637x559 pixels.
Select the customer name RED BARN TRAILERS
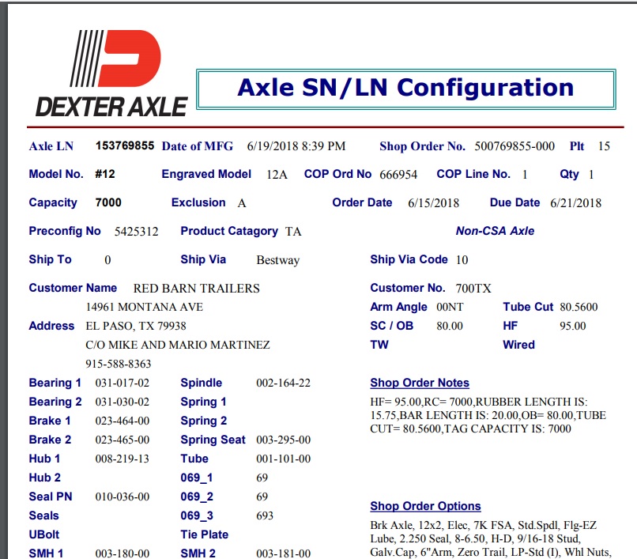[196, 289]
